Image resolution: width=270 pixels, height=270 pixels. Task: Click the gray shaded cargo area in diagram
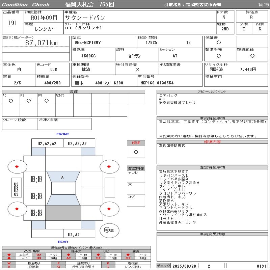click(x=63, y=213)
